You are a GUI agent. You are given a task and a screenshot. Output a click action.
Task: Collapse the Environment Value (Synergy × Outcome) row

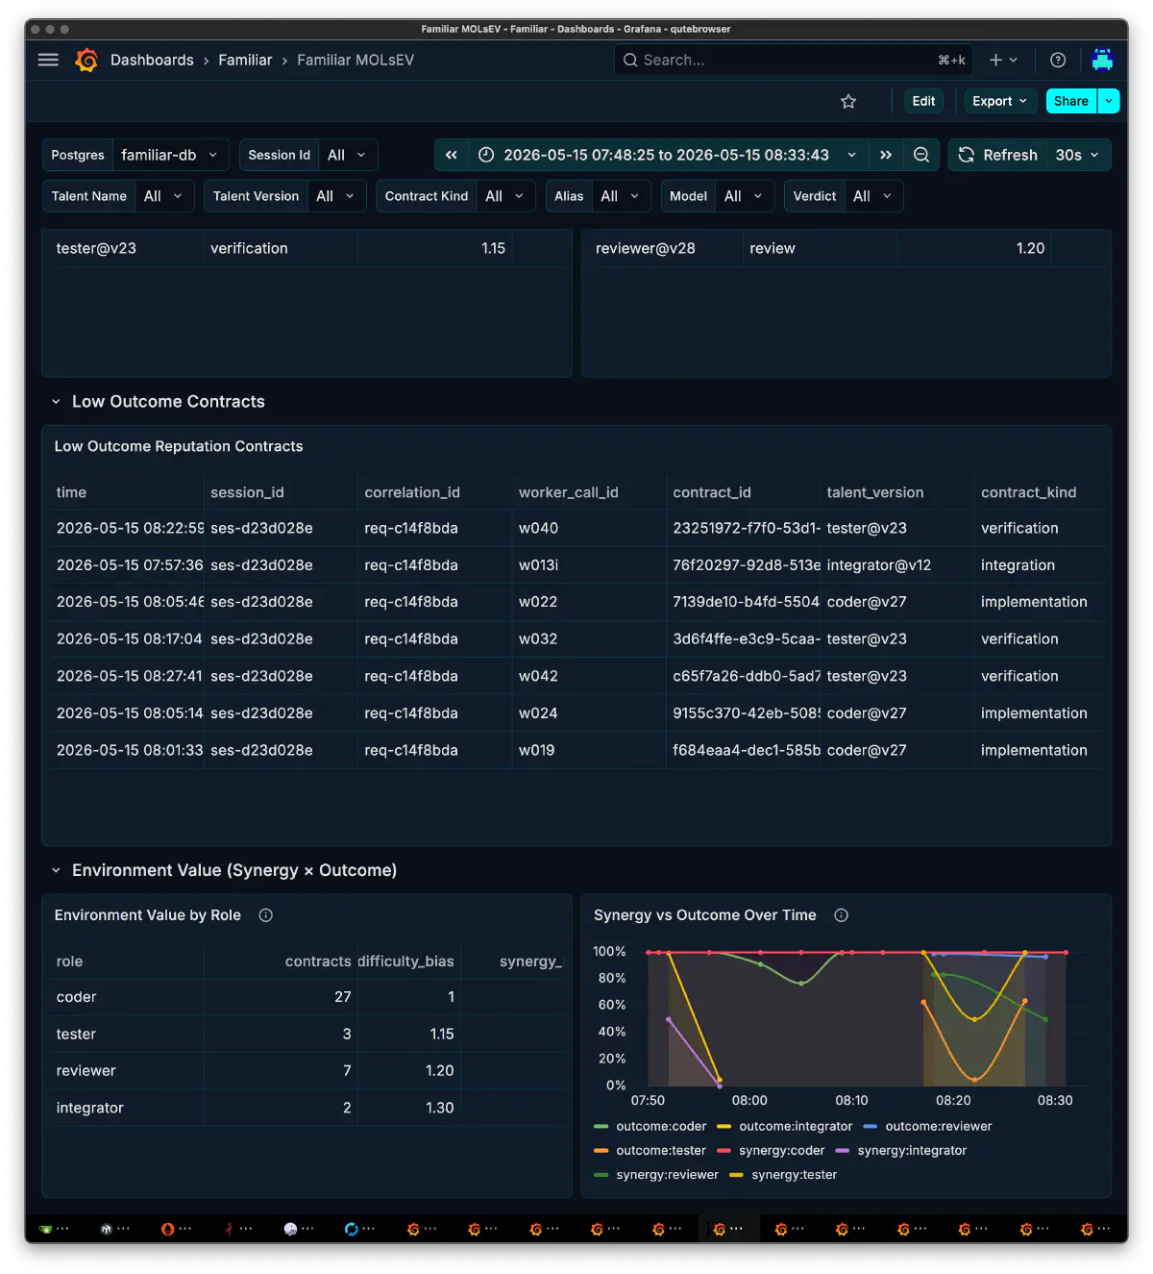point(56,870)
